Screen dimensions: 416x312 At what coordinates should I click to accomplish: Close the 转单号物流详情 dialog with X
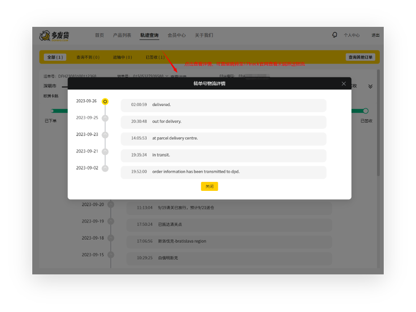(344, 84)
